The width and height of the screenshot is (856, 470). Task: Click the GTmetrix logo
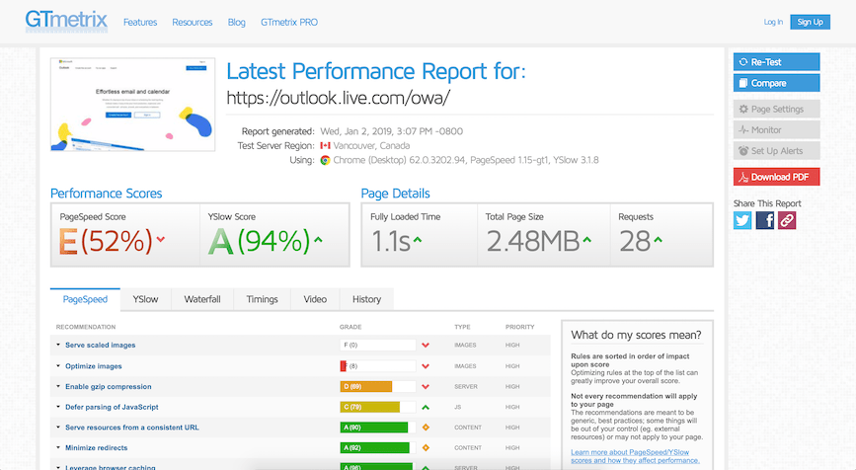(66, 21)
